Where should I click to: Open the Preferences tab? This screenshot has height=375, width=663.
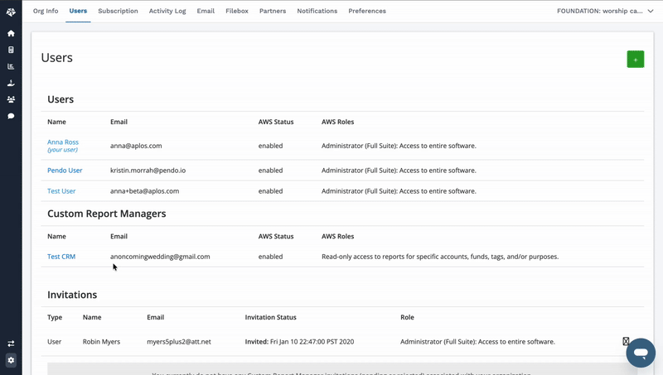367,12
